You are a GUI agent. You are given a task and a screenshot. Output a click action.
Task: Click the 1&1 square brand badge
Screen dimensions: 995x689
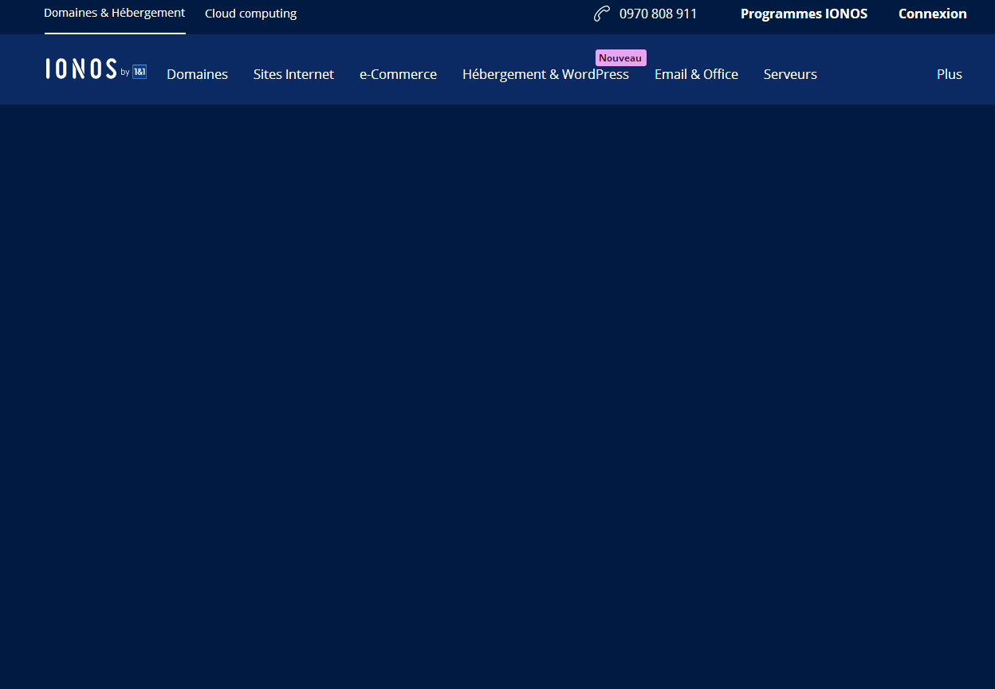click(140, 72)
